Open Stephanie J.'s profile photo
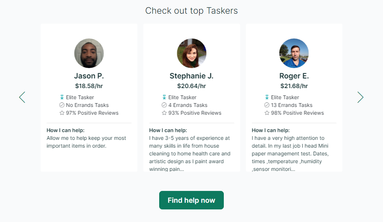Viewport: 383px width, 222px height. click(191, 53)
